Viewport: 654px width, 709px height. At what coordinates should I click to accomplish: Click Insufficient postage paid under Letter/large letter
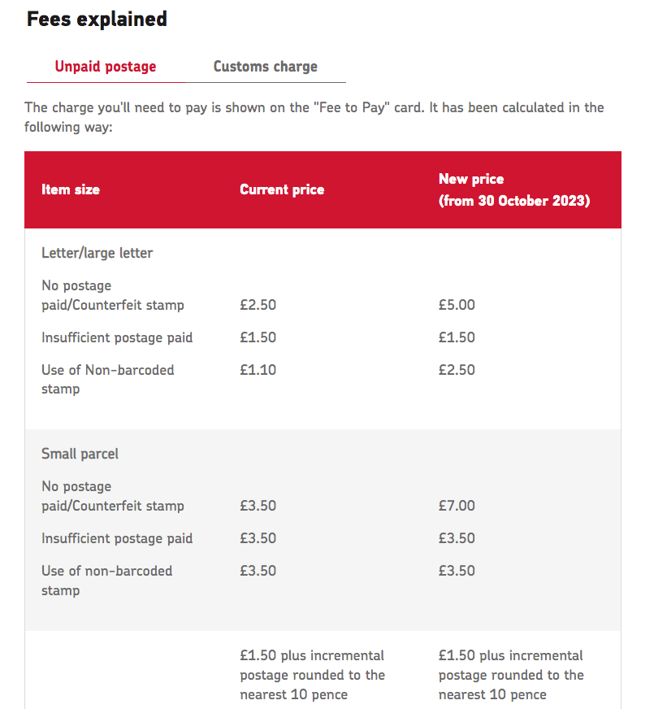click(x=117, y=337)
